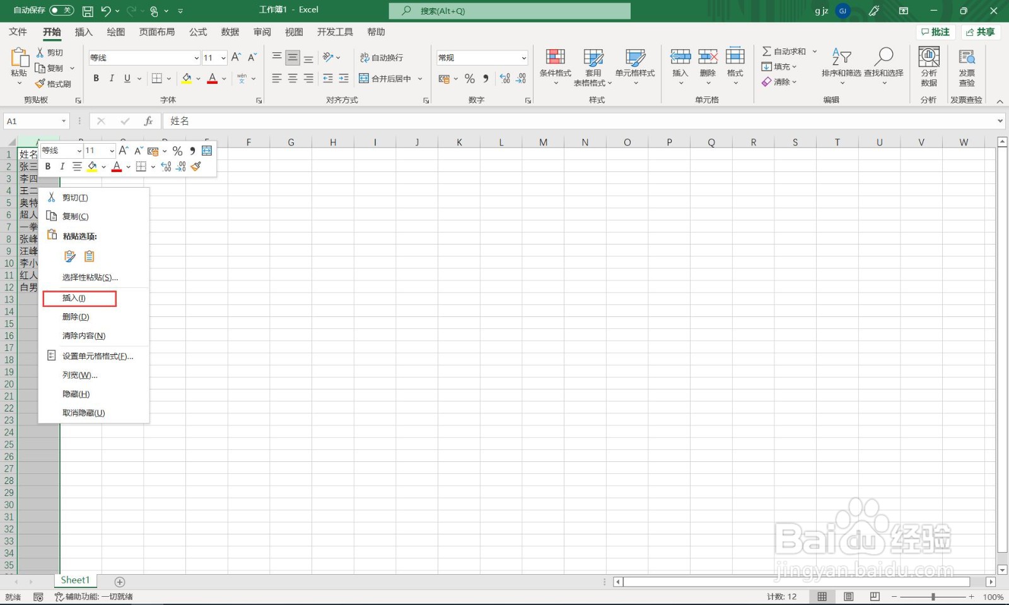The height and width of the screenshot is (605, 1009).
Task: Toggle middle vertical align in ribbon
Action: (293, 57)
